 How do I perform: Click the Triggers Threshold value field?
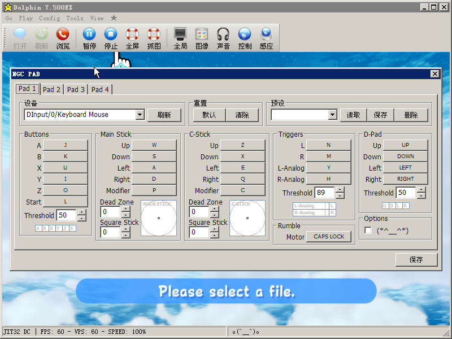point(325,193)
